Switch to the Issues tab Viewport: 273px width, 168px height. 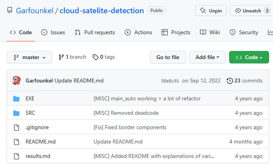[53, 32]
